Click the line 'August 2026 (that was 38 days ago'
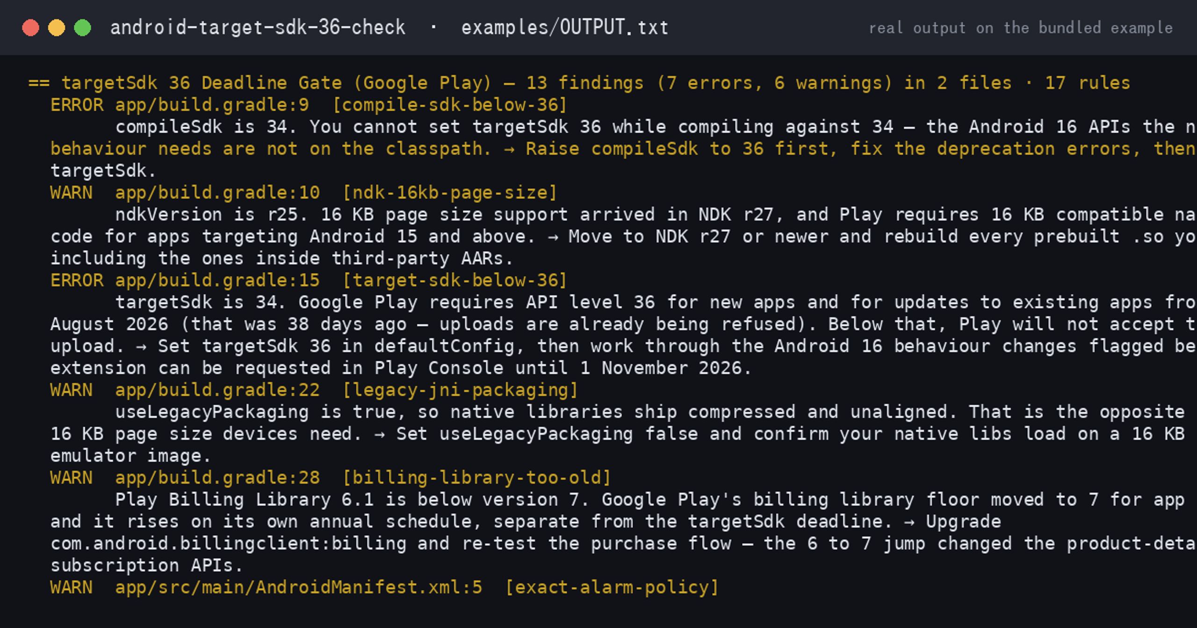 [624, 325]
